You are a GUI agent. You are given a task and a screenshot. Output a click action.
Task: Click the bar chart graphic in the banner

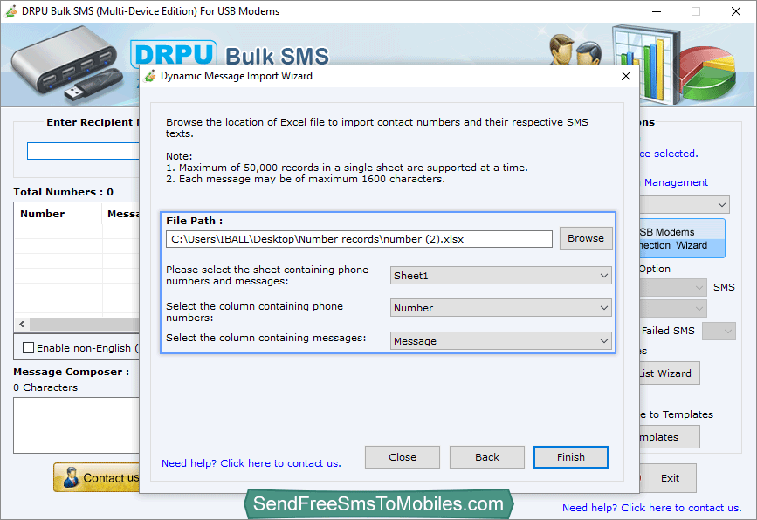pyautogui.click(x=646, y=63)
